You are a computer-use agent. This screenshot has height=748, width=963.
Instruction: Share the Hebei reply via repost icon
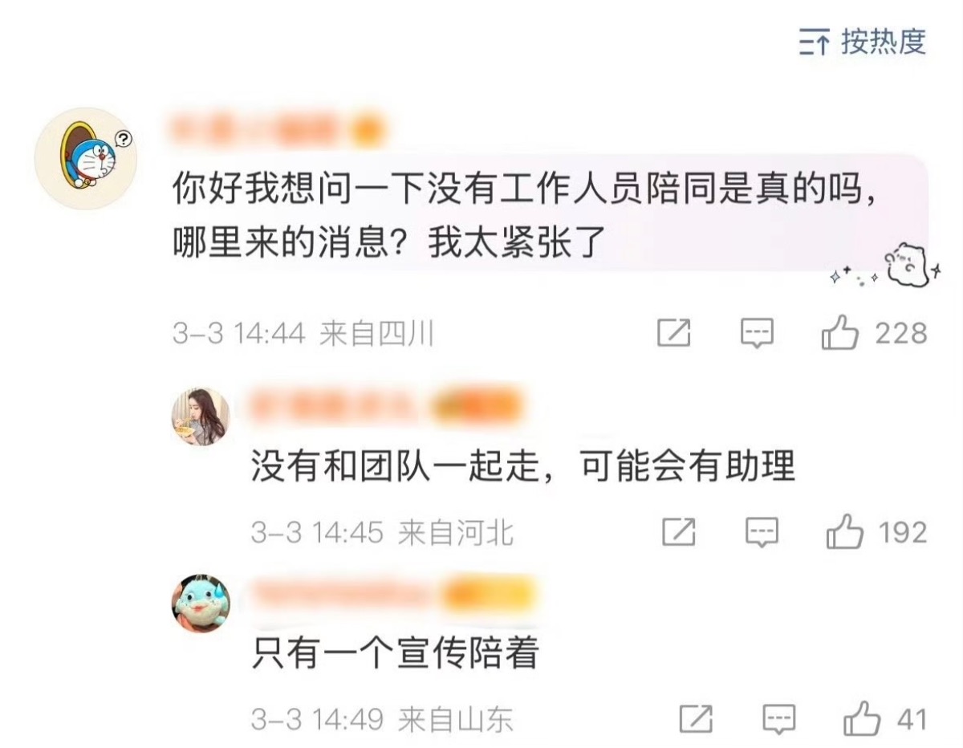679,532
